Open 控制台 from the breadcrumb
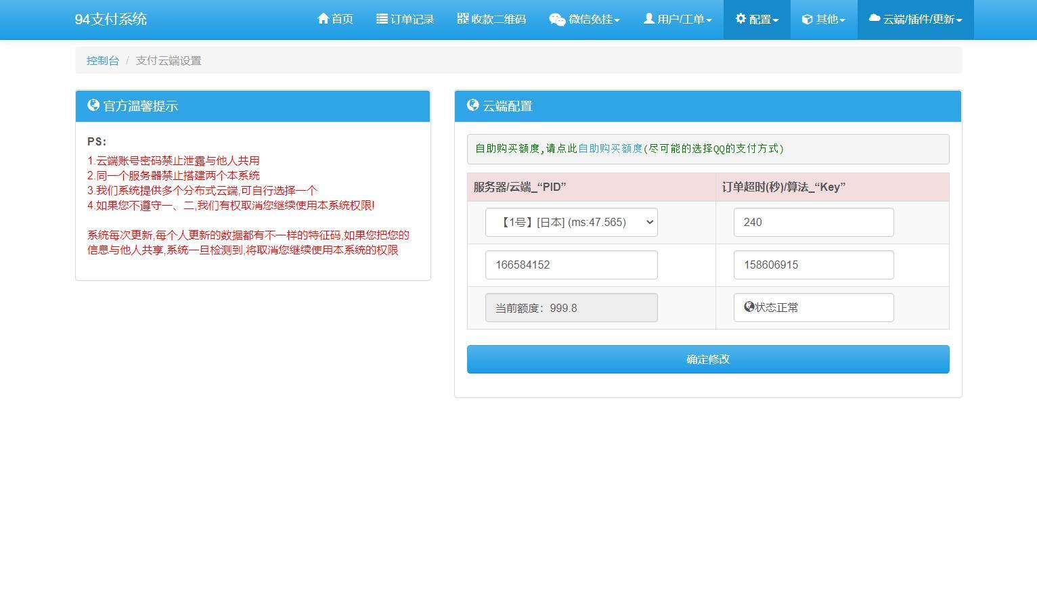 coord(102,60)
